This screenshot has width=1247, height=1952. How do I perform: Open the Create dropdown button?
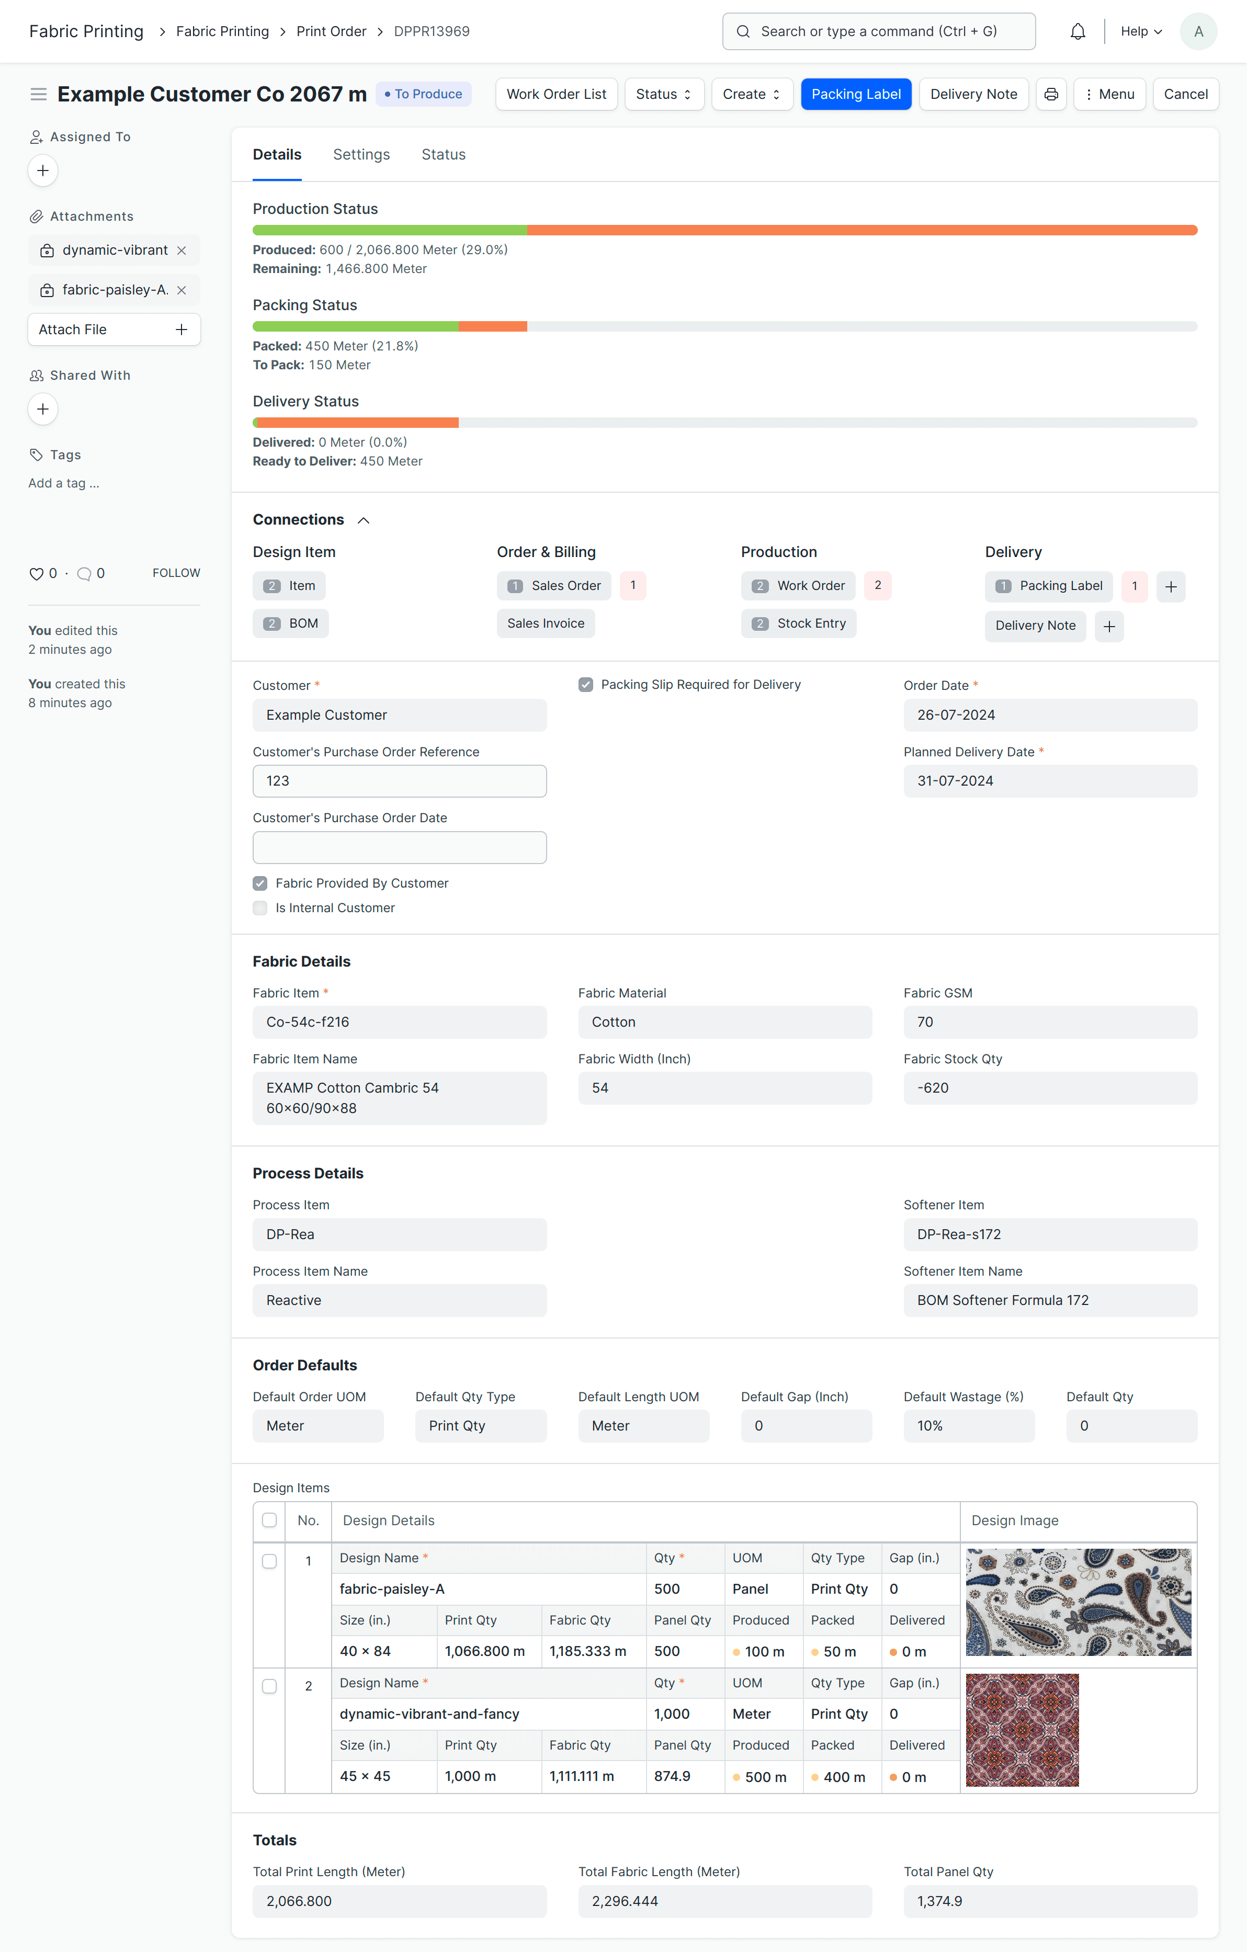pos(751,94)
